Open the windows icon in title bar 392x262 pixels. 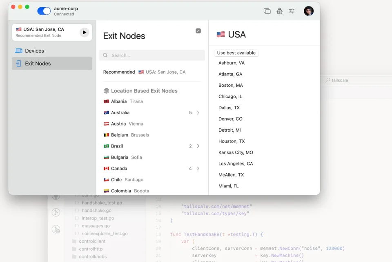coord(267,11)
